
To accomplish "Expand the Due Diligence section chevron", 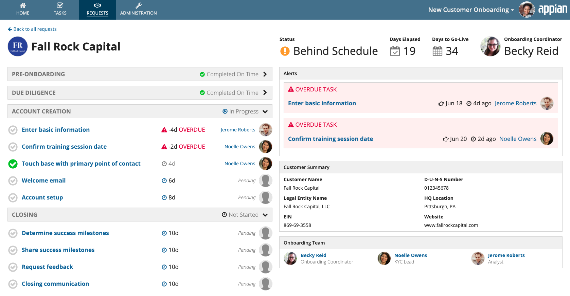I will 265,93.
